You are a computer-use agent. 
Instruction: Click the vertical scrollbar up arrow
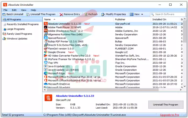(185, 19)
